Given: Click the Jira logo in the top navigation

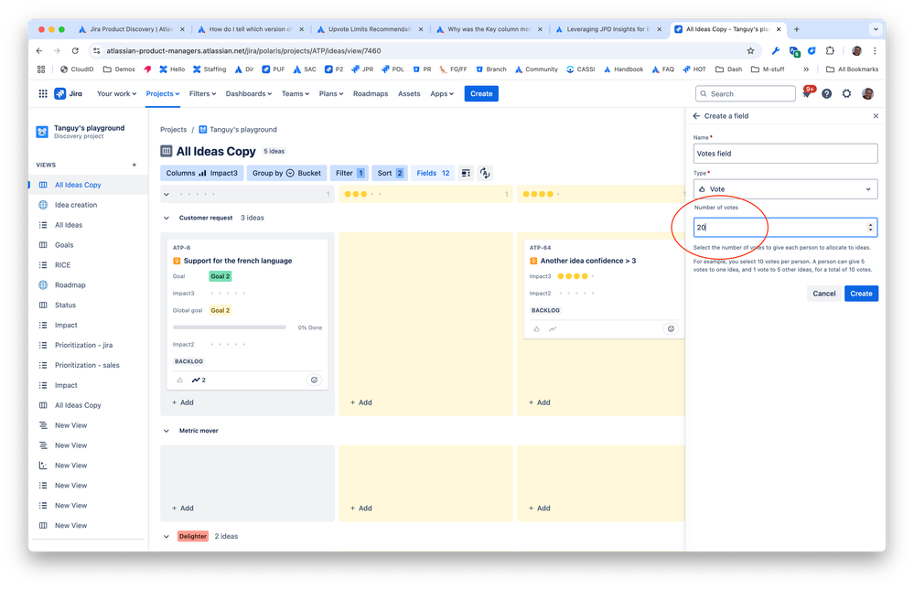Looking at the screenshot, I should click(69, 93).
